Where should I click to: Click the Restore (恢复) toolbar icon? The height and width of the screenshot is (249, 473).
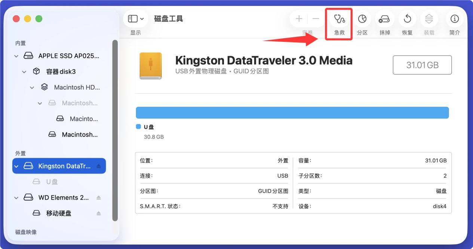pyautogui.click(x=407, y=19)
